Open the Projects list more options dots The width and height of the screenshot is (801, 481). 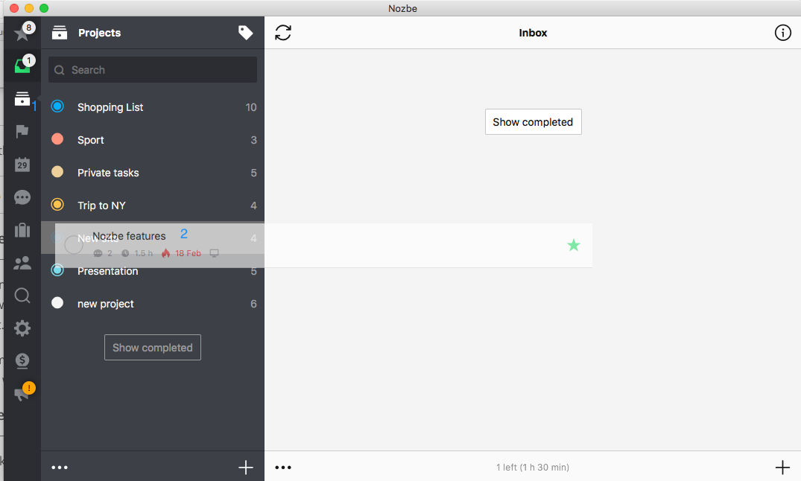60,467
